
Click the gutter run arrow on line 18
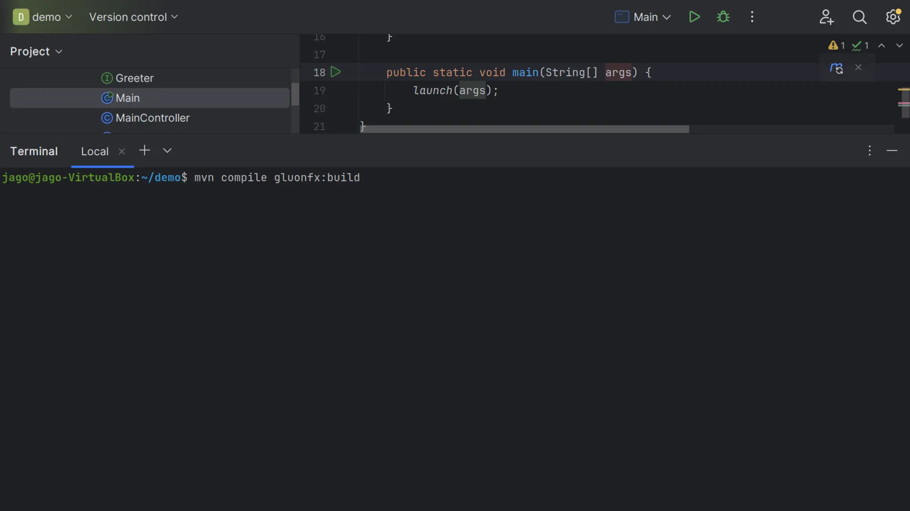pyautogui.click(x=335, y=72)
